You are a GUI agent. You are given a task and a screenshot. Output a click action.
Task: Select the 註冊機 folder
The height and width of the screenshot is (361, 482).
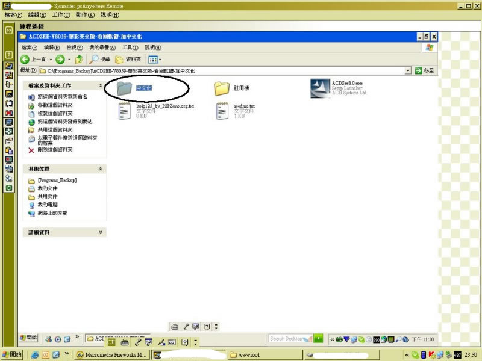pyautogui.click(x=232, y=88)
